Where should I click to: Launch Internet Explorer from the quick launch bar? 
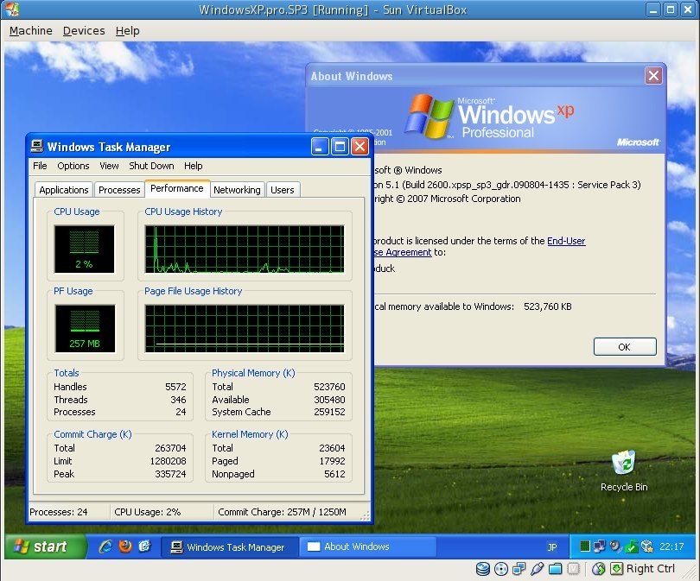(105, 546)
